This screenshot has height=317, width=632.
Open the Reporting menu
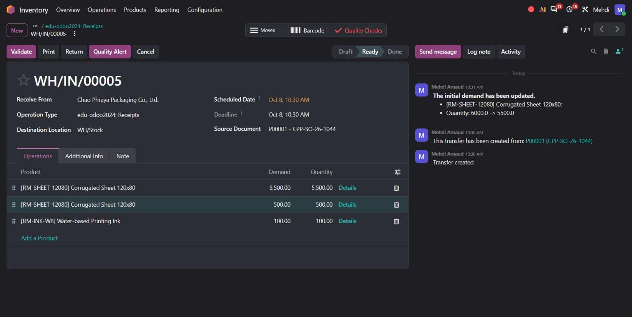pos(167,9)
